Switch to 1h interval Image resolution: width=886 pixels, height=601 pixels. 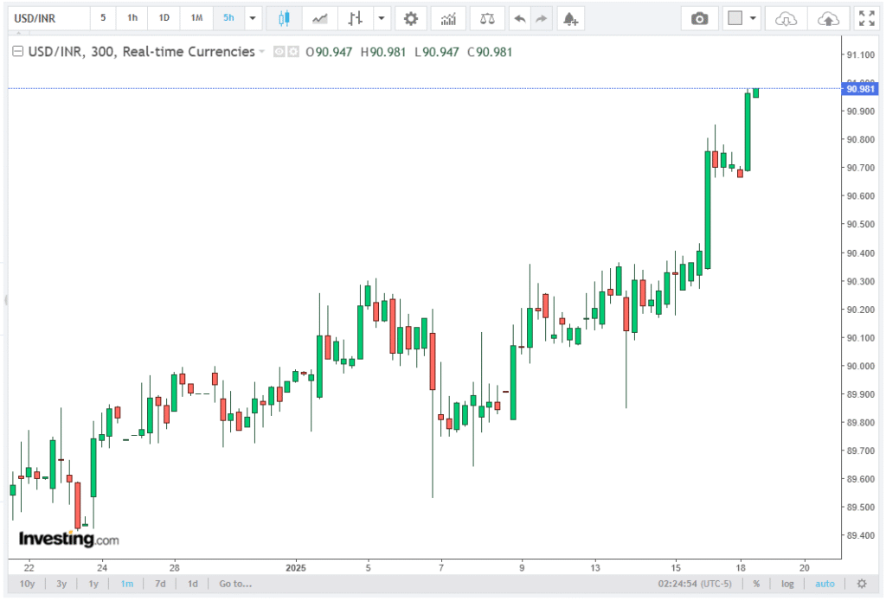(x=132, y=18)
